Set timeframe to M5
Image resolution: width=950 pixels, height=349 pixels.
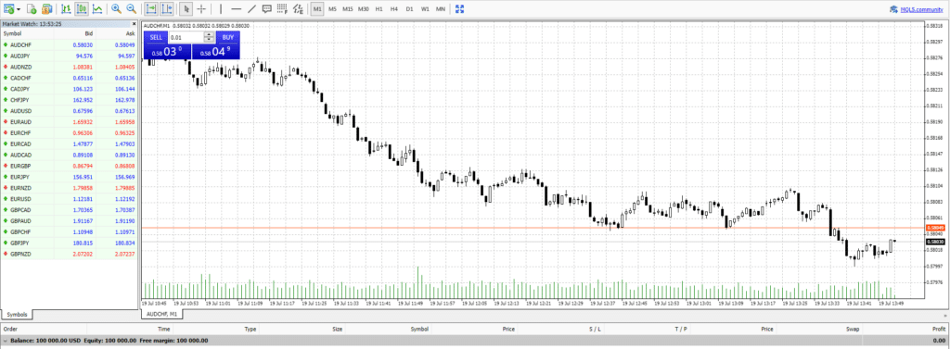[332, 9]
